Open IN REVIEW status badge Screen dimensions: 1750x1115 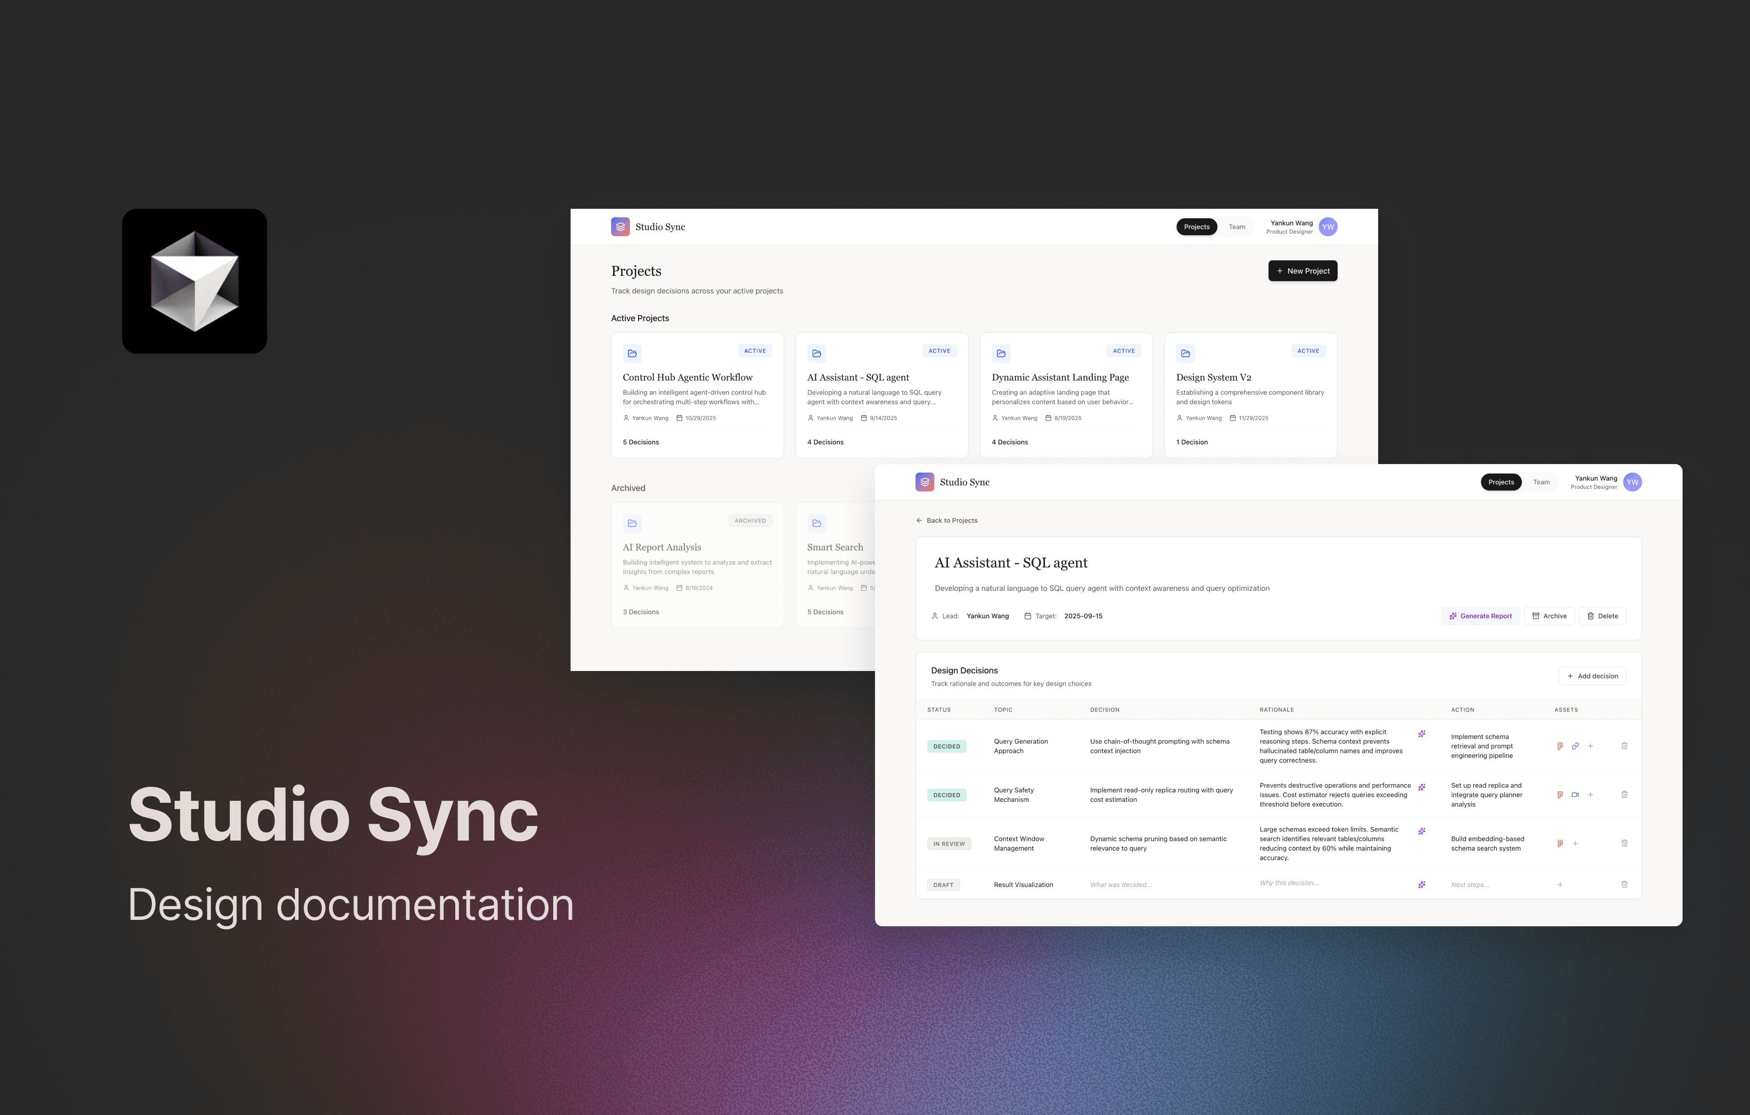tap(948, 844)
